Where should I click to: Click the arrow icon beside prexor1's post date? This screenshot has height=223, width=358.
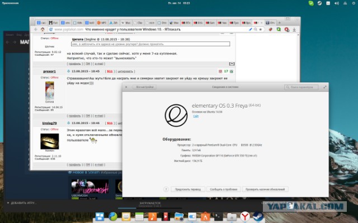(68, 71)
